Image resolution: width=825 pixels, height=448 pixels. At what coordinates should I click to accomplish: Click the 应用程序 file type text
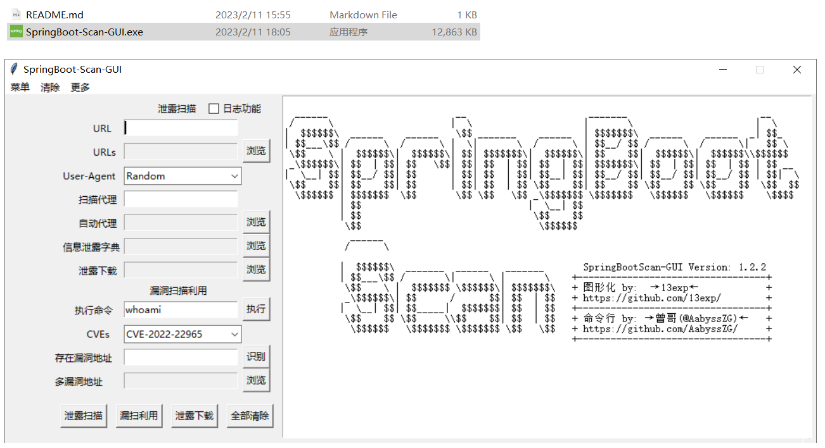pyautogui.click(x=349, y=32)
